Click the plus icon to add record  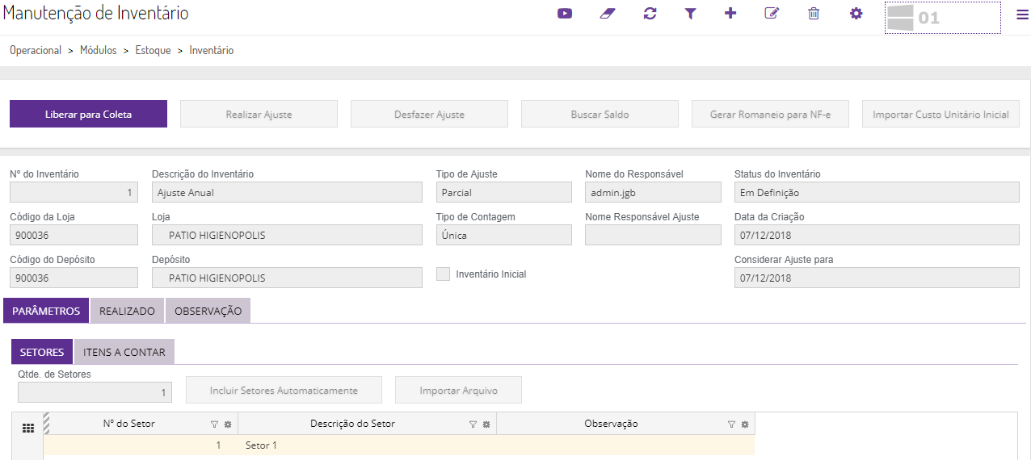730,14
